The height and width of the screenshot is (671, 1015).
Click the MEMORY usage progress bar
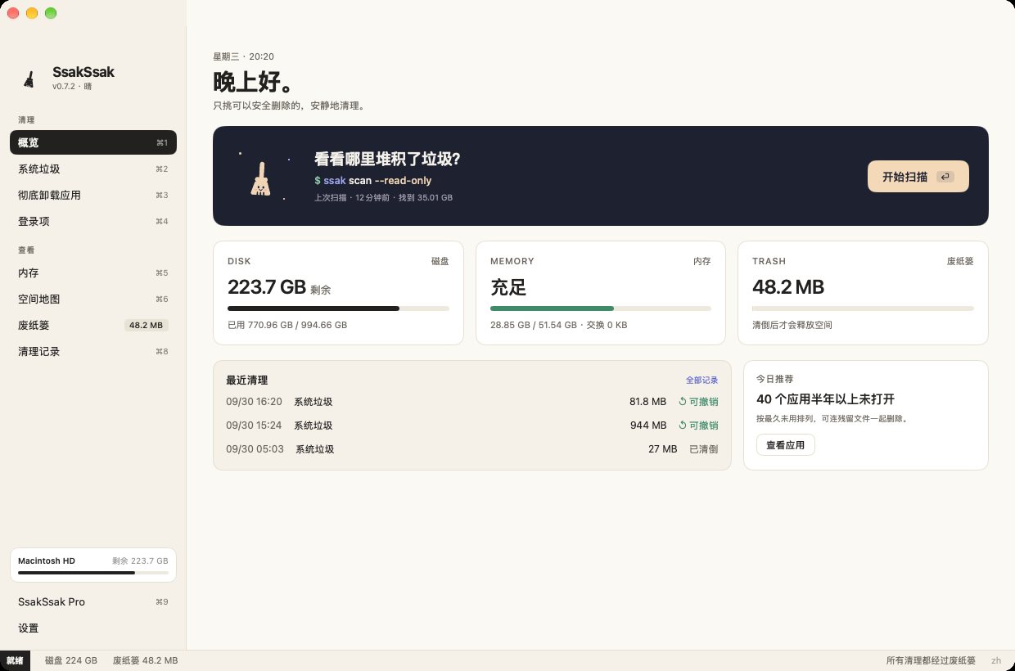pyautogui.click(x=601, y=308)
